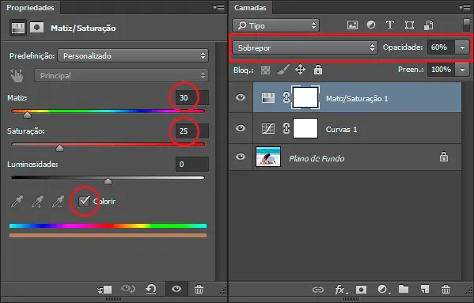Hide the Matiz/Saturação 1 layer
The height and width of the screenshot is (303, 474).
pyautogui.click(x=241, y=97)
